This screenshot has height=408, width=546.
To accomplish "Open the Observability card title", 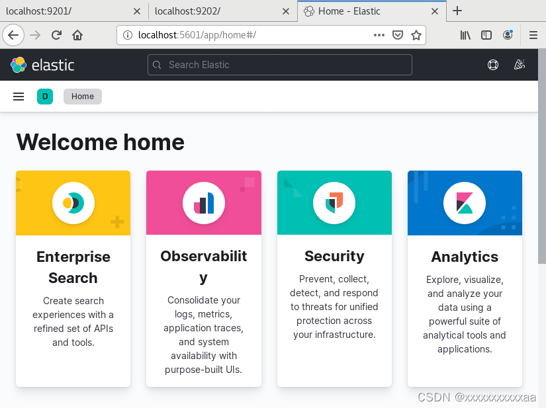I will pos(204,266).
